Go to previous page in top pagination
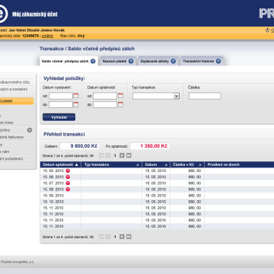 tap(108, 155)
